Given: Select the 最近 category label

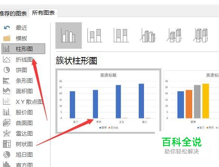Looking at the screenshot, I should click(21, 28).
